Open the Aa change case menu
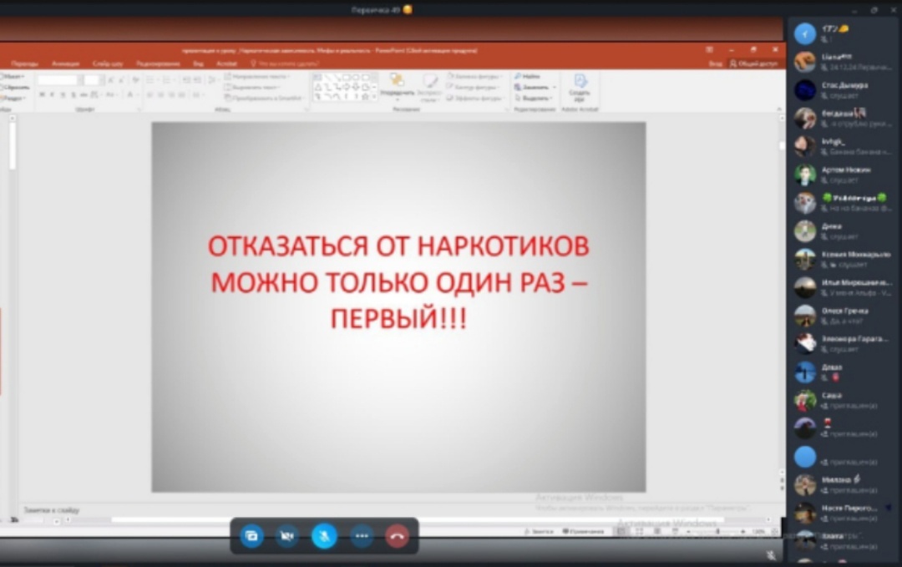Screen dimensions: 902x567 pyautogui.click(x=111, y=94)
